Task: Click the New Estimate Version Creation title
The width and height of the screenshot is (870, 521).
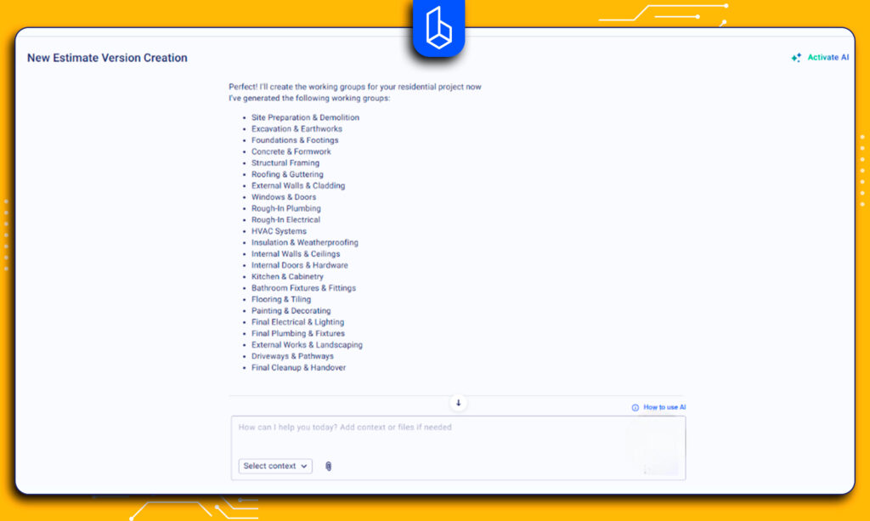Action: (107, 58)
